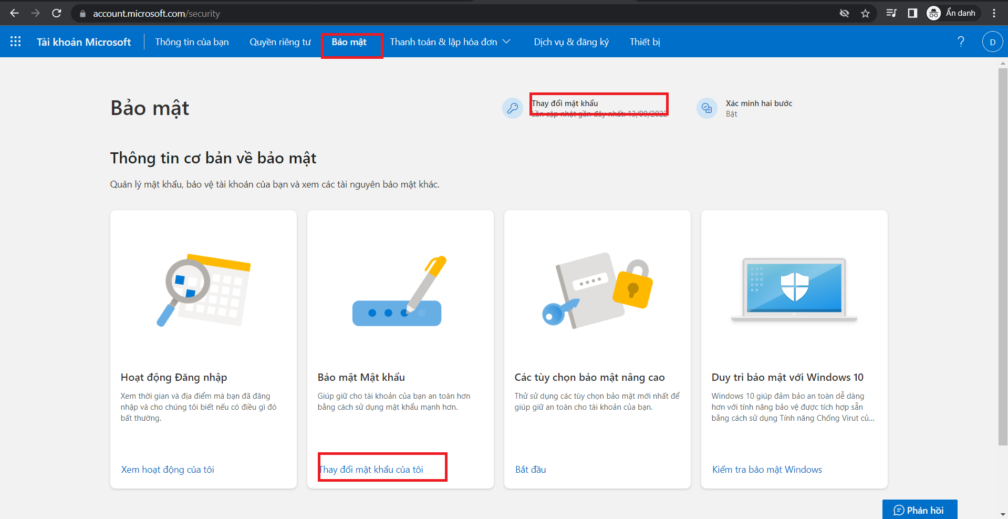Open the Thông tin của bạn tab
The image size is (1008, 519).
(192, 42)
